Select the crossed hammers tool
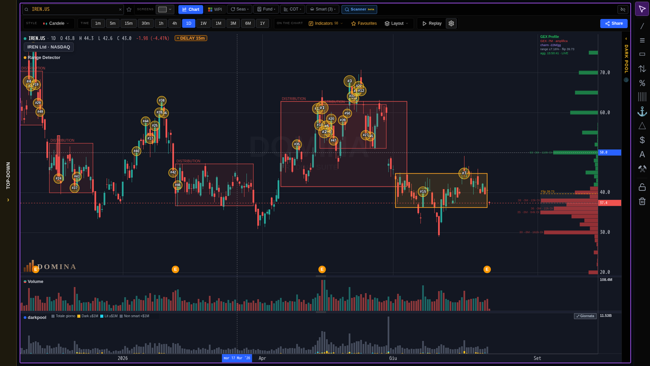 (x=642, y=169)
